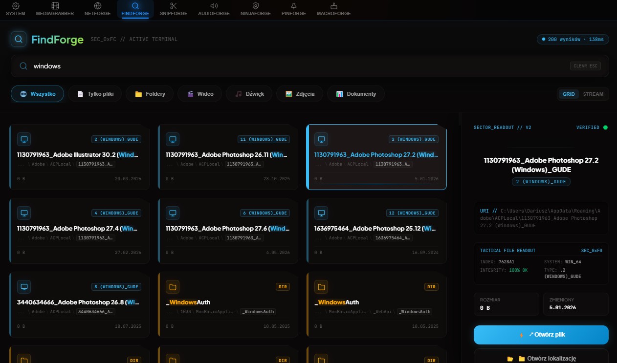Click date 16.09.2024 on Photoshop 25.12 card
Image resolution: width=617 pixels, height=363 pixels.
click(x=425, y=253)
